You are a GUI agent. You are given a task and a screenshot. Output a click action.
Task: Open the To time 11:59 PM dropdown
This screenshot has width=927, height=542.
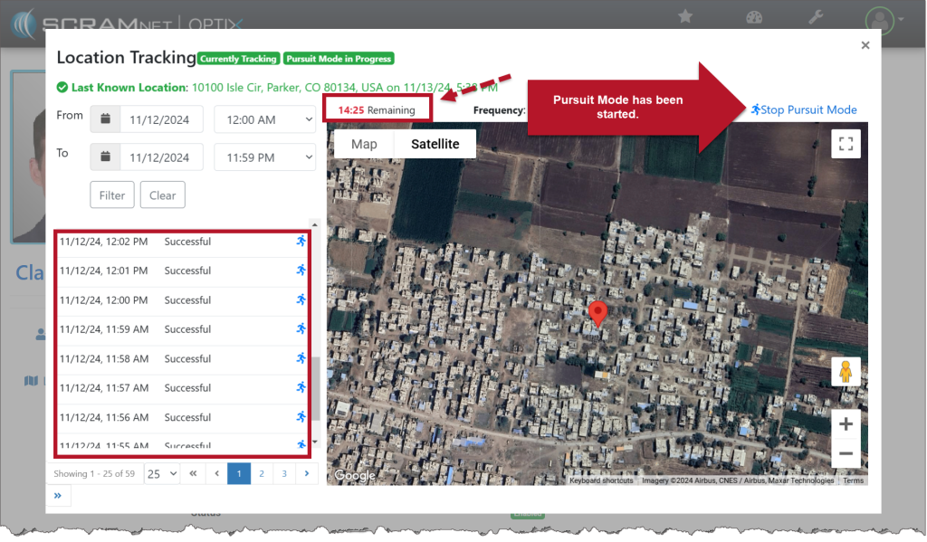[x=264, y=157]
